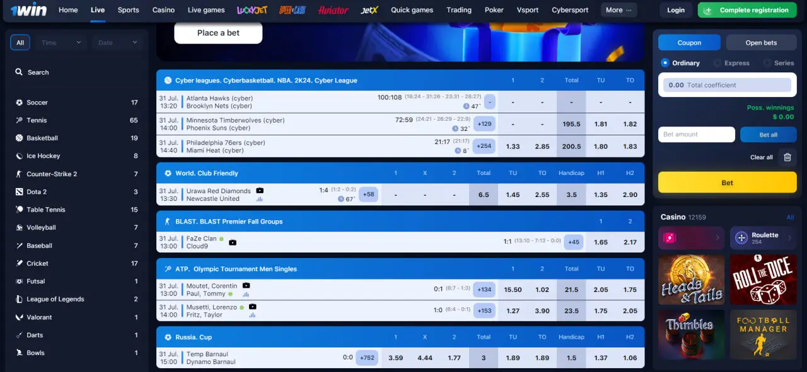Select the Dota 2 sidebar icon
This screenshot has width=807, height=372.
click(19, 191)
